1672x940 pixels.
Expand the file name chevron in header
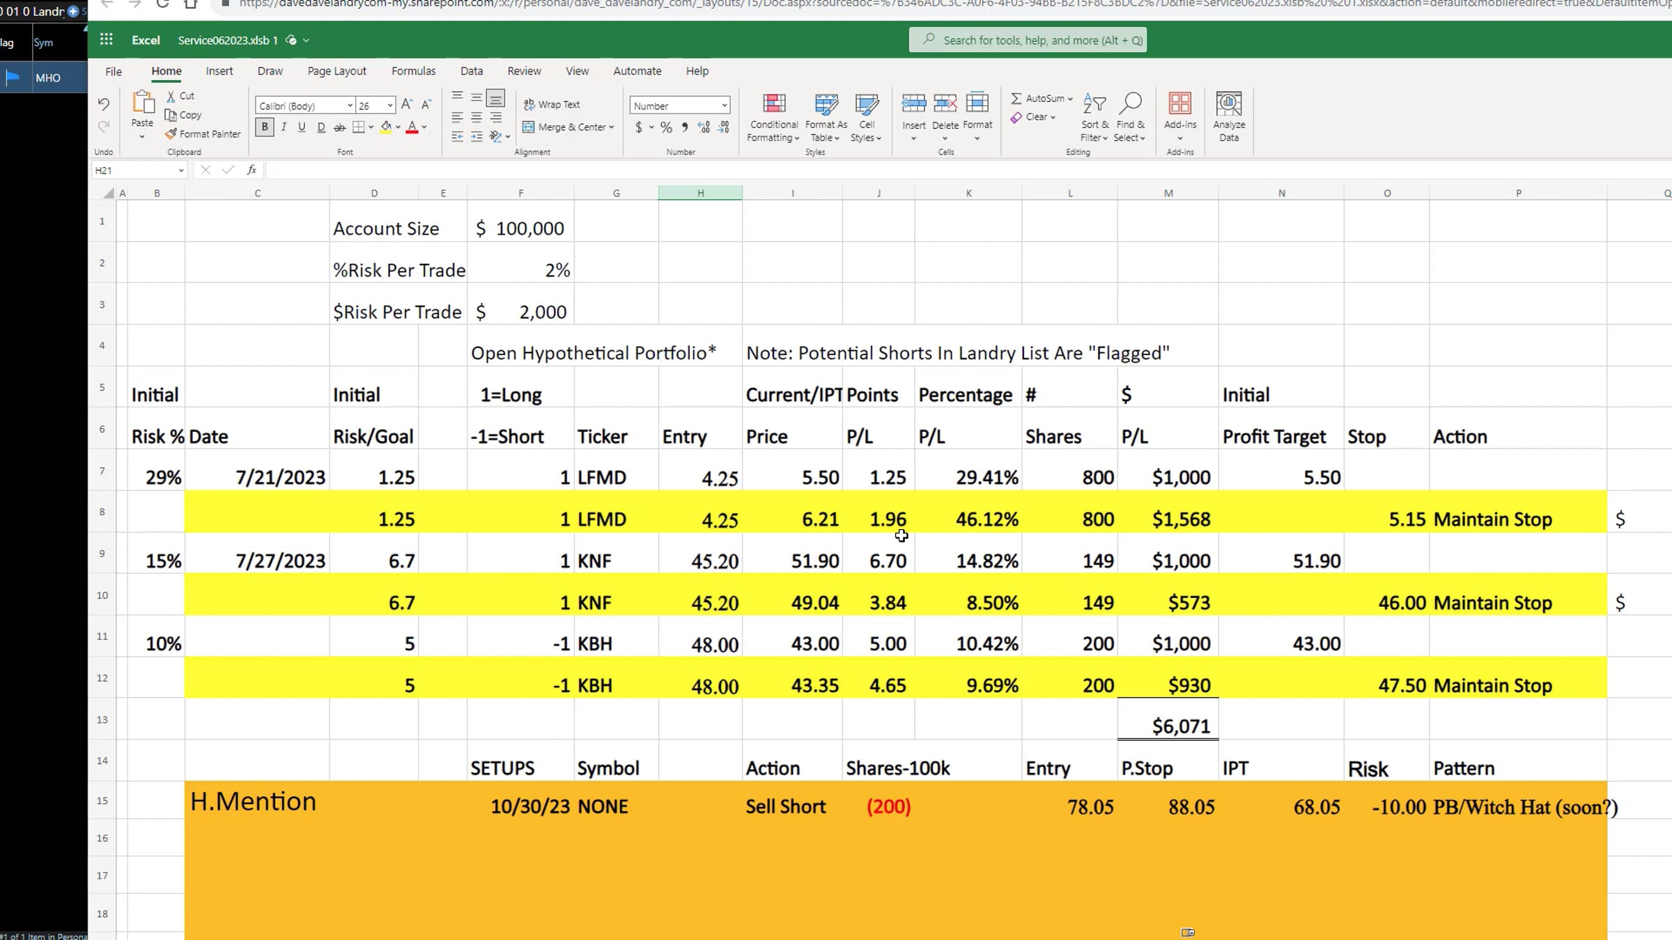(x=306, y=40)
